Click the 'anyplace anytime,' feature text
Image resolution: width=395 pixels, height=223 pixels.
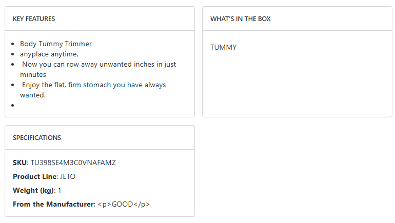[49, 54]
